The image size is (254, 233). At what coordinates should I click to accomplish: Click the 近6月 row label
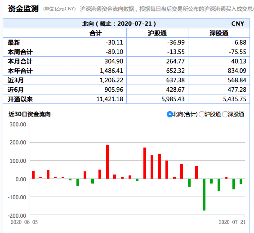(x=16, y=90)
